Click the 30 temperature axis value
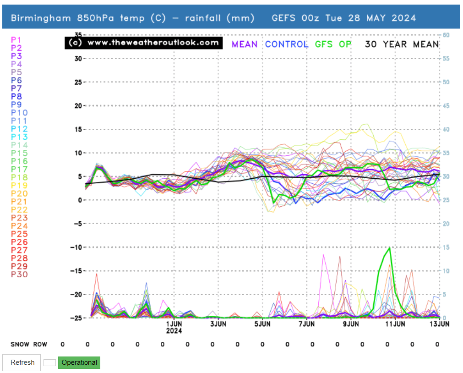Viewport: 463px width, 373px height. click(x=78, y=59)
